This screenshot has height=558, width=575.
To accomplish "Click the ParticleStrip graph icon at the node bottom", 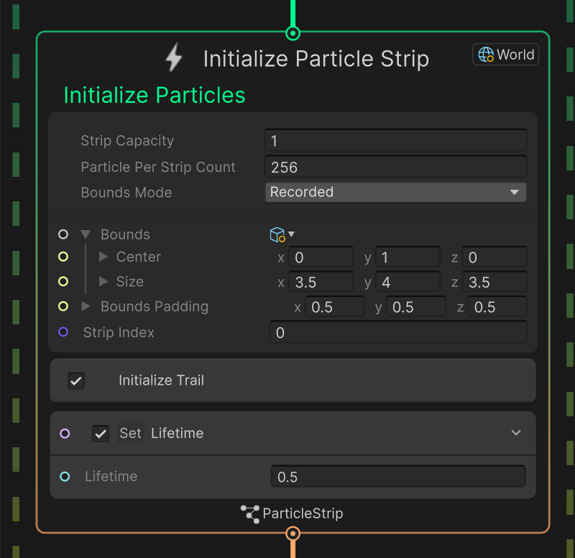I will coord(249,514).
